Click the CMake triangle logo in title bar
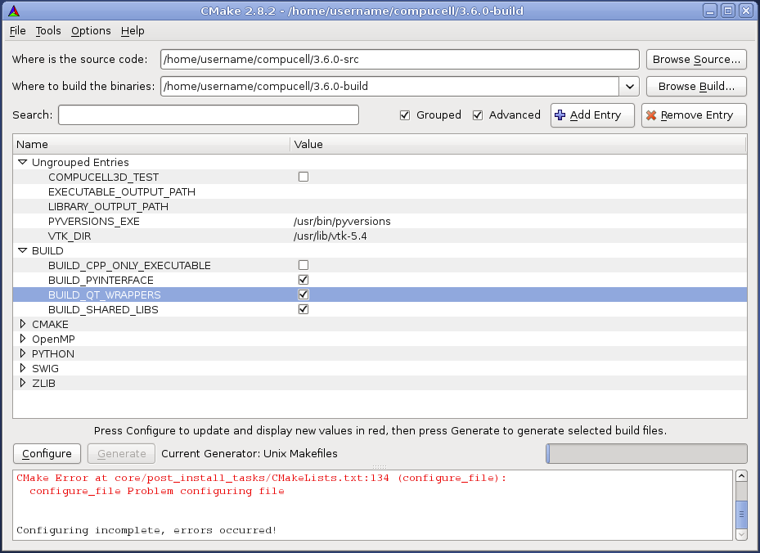 [x=12, y=11]
